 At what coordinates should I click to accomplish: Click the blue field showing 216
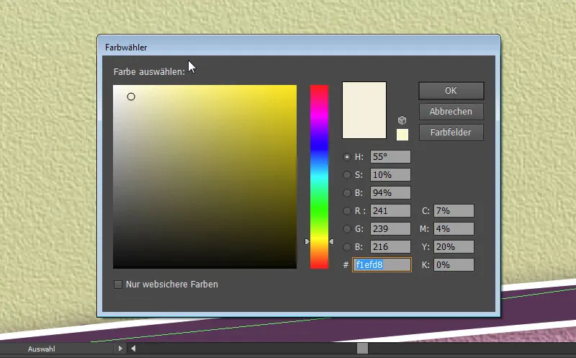click(390, 247)
